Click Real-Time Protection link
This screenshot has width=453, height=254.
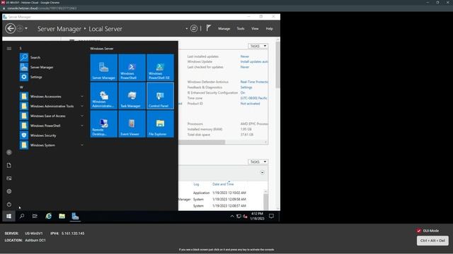(254, 82)
